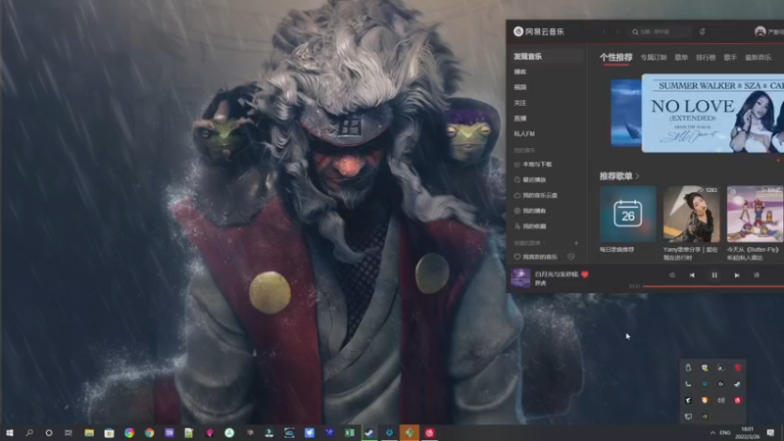The image size is (784, 441).
Task: Click the ENG input language indicator
Action: coord(725,432)
